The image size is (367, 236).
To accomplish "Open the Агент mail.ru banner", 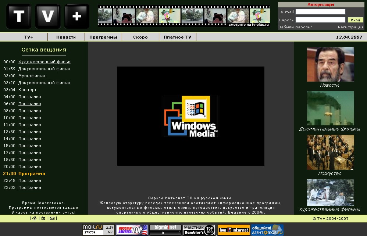I will (267, 230).
